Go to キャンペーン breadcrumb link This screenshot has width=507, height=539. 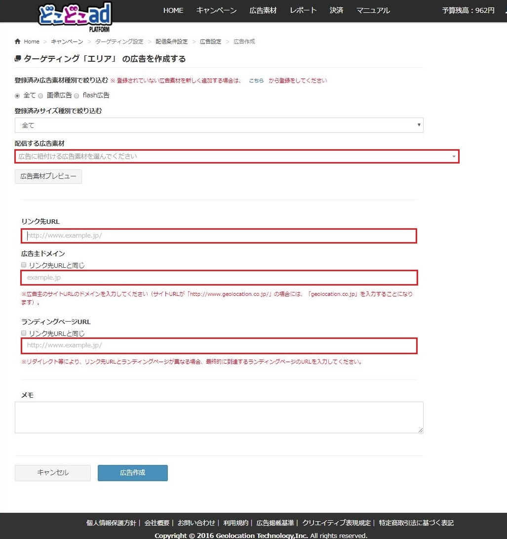(x=67, y=41)
